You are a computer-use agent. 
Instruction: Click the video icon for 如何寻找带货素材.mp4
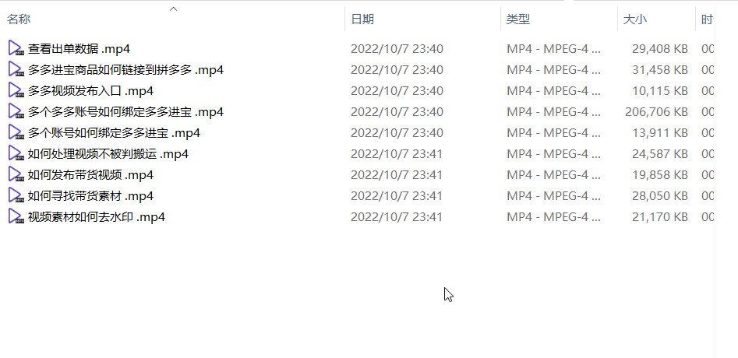(x=16, y=195)
